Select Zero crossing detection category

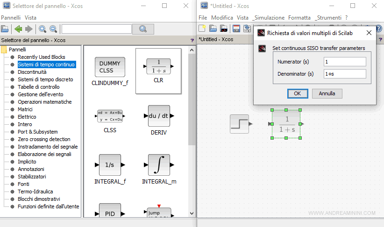(44, 139)
